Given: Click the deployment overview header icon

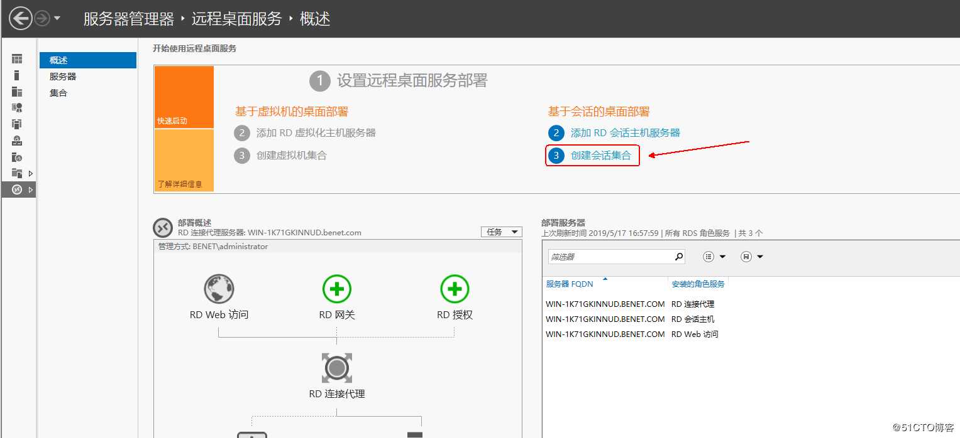Looking at the screenshot, I should 162,227.
